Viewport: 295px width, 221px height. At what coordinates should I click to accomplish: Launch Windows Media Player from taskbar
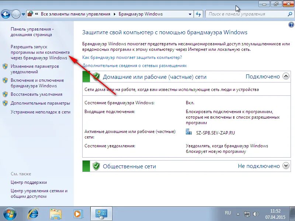click(77, 214)
